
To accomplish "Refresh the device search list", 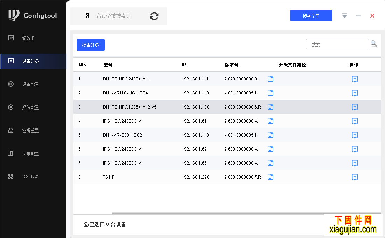I will tap(154, 16).
